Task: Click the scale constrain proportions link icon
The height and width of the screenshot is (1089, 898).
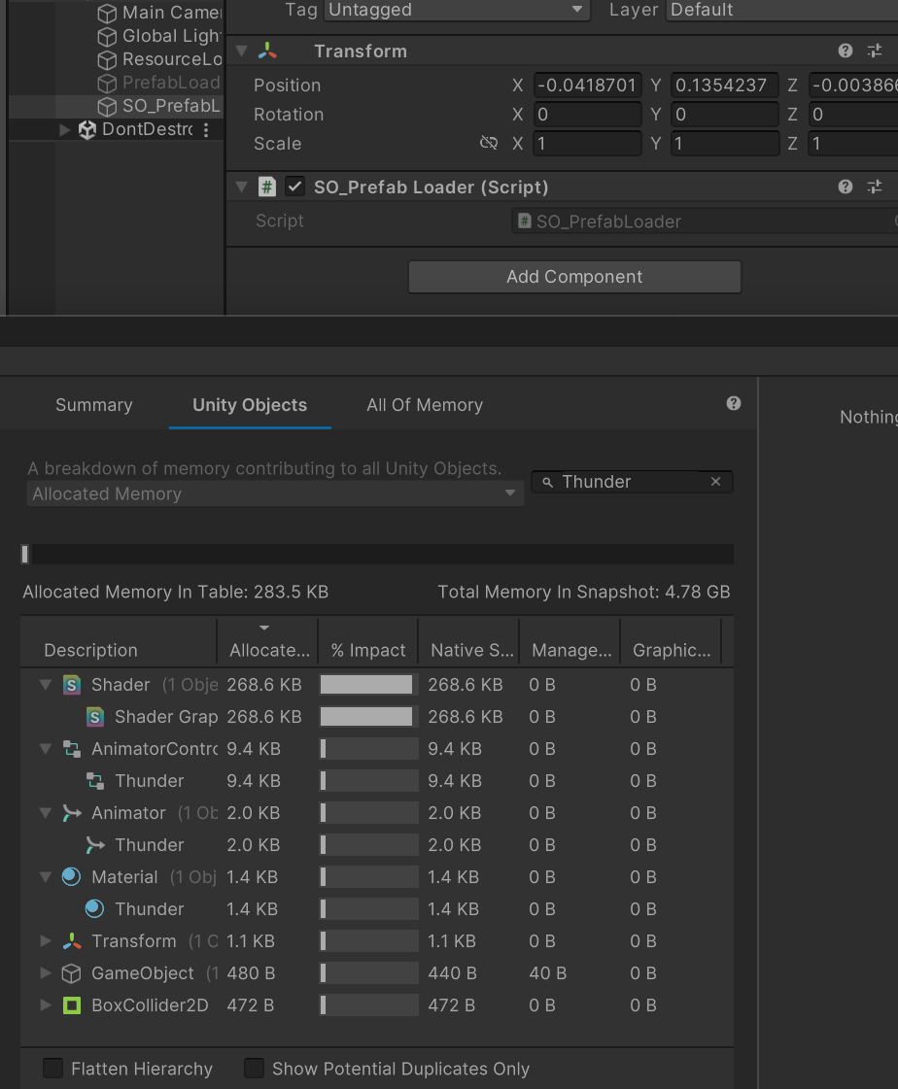Action: pos(489,144)
